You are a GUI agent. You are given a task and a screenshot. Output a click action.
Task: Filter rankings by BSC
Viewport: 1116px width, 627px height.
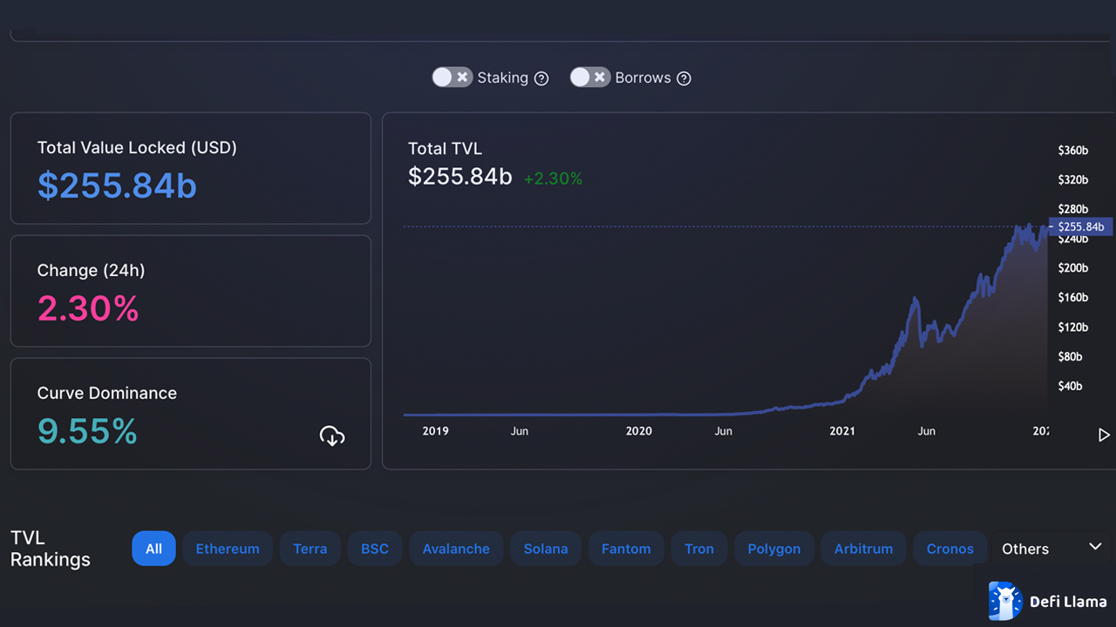point(374,549)
